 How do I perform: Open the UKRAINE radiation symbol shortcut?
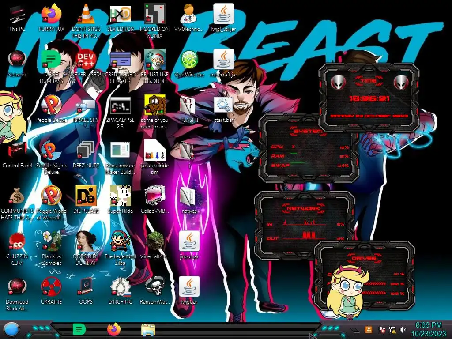pos(51,291)
